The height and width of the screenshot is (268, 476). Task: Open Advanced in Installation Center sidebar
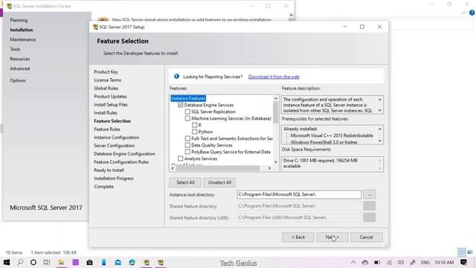point(20,68)
